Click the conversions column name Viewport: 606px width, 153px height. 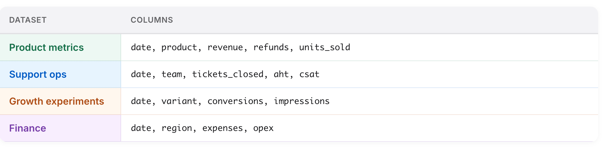[x=235, y=101]
